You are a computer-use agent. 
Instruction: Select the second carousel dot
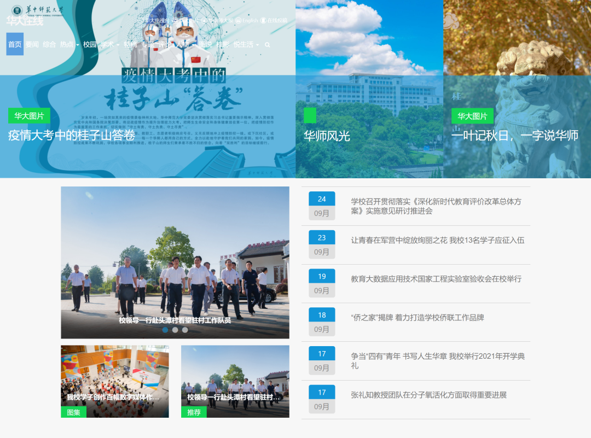[175, 330]
